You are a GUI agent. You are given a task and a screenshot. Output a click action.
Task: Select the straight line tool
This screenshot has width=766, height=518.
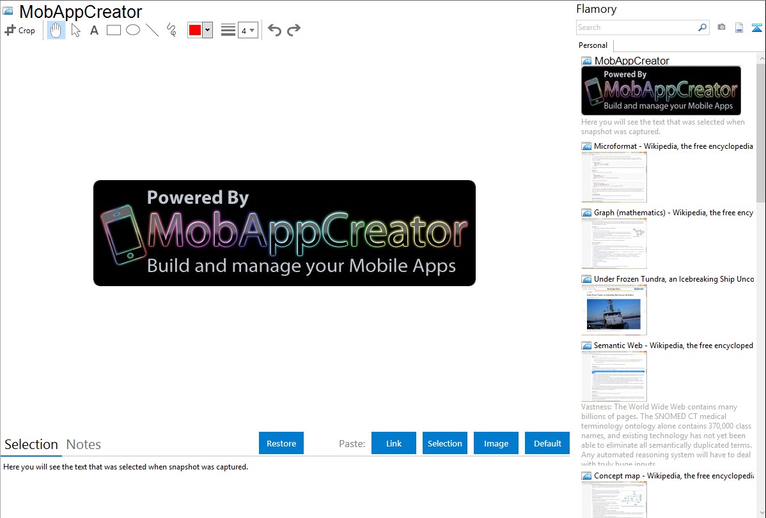click(152, 30)
